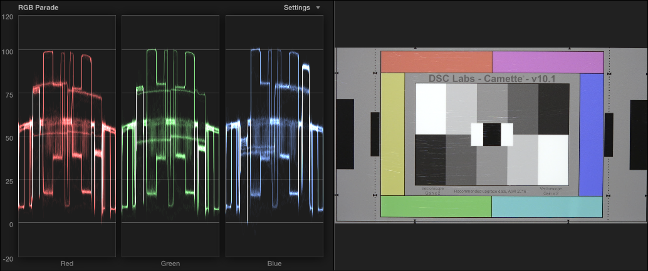Click the RGB Parade panel title

point(39,8)
